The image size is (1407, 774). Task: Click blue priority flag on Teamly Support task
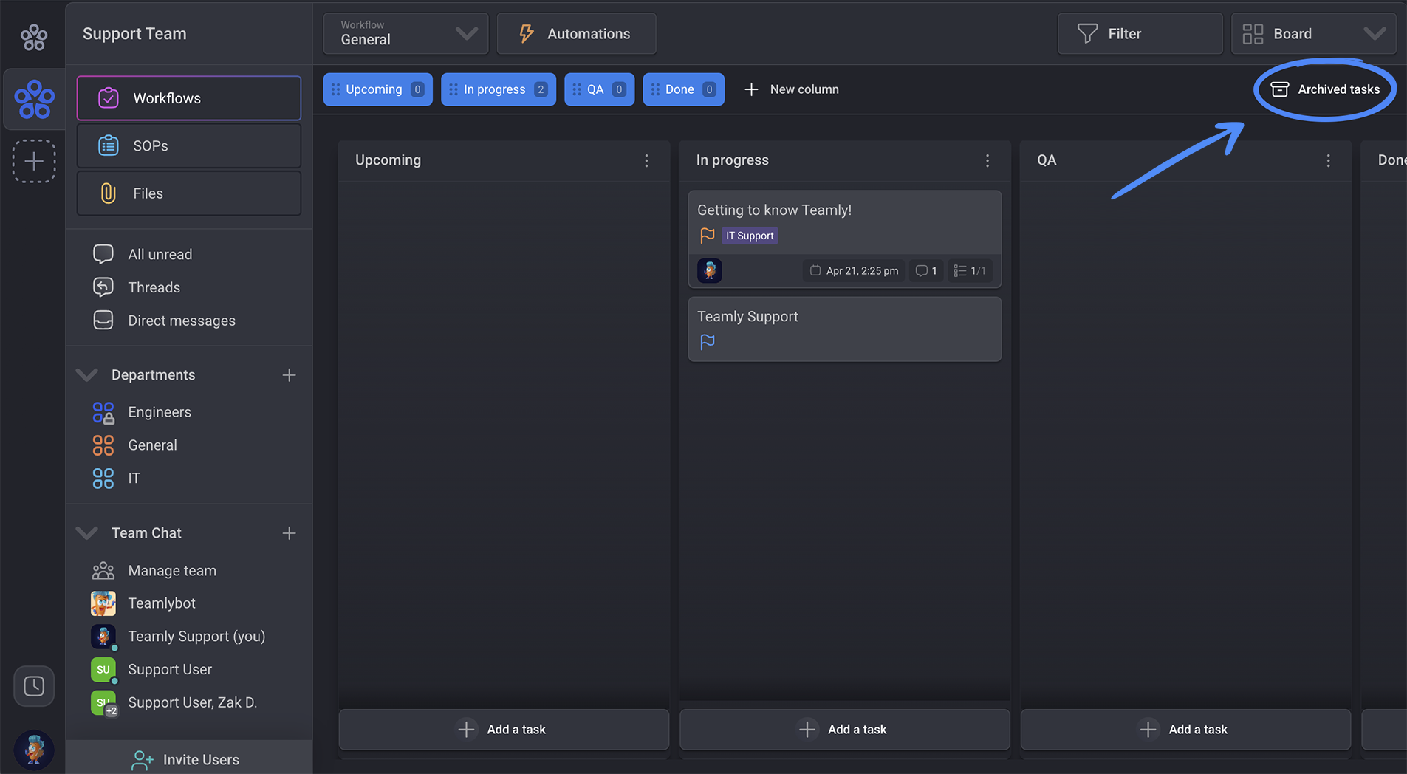707,342
